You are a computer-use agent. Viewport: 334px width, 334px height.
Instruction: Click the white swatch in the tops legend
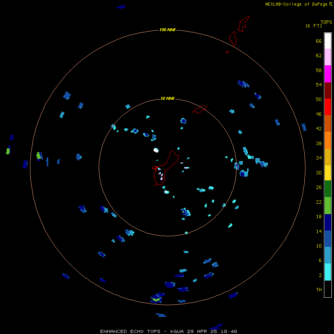[328, 41]
